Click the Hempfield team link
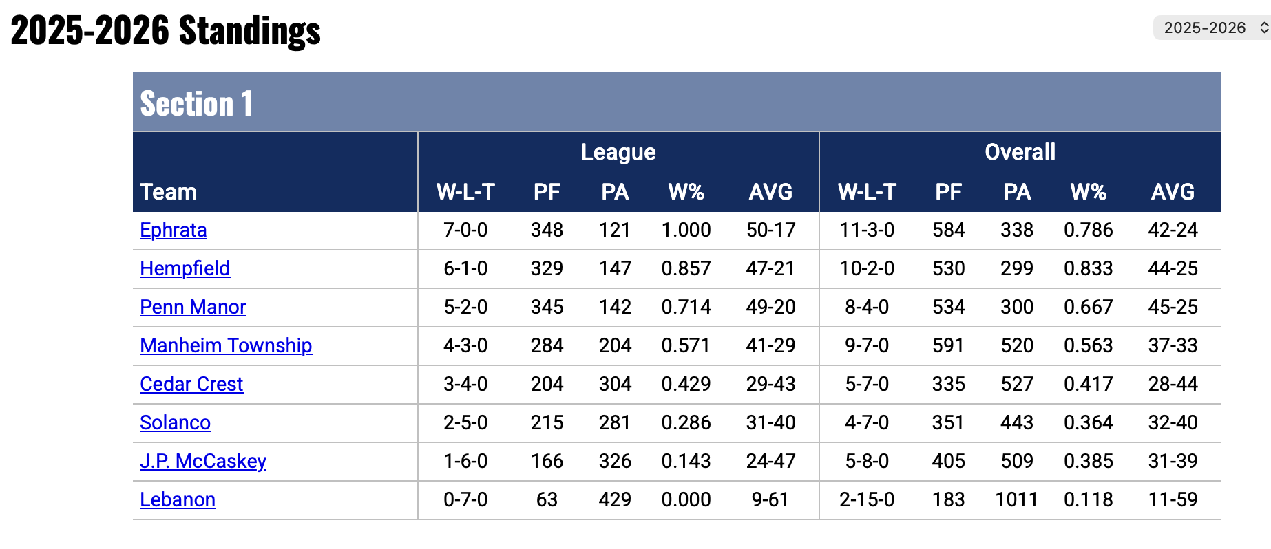This screenshot has height=549, width=1271. point(185,269)
